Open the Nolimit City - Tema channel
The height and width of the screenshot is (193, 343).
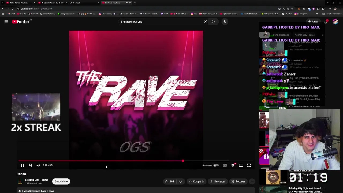(37, 180)
